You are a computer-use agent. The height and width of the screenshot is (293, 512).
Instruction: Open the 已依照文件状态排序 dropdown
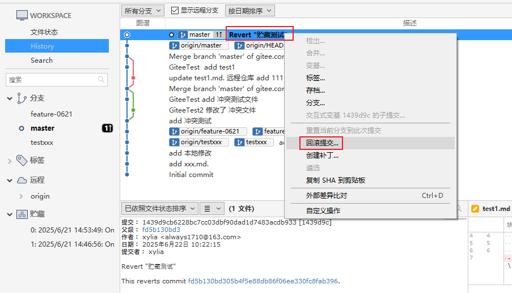point(160,209)
